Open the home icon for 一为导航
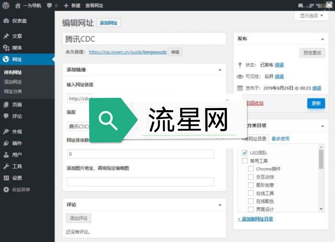The height and width of the screenshot is (242, 335). (18, 6)
